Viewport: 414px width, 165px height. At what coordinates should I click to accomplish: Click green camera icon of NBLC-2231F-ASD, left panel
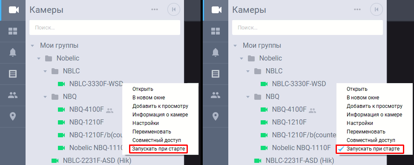(55, 160)
